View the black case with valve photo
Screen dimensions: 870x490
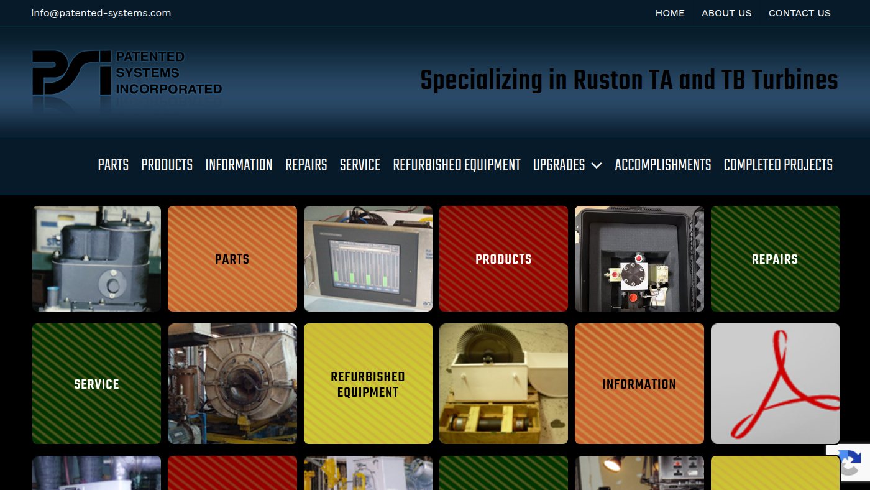[639, 259]
